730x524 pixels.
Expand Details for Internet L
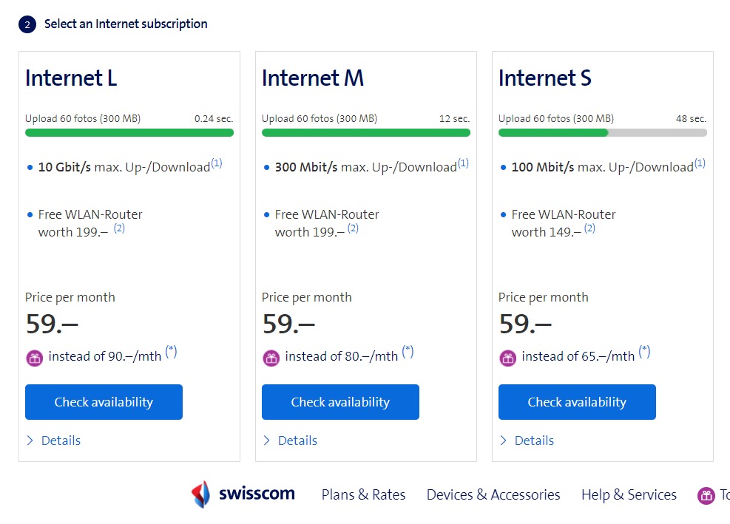coord(54,440)
